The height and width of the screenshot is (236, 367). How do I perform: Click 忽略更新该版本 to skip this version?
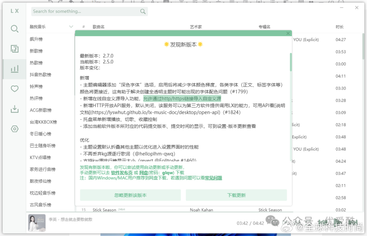pos(130,195)
